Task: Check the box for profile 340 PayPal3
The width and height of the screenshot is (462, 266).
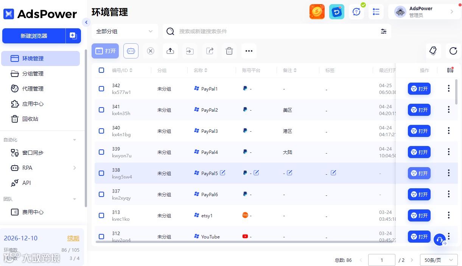Action: point(101,131)
